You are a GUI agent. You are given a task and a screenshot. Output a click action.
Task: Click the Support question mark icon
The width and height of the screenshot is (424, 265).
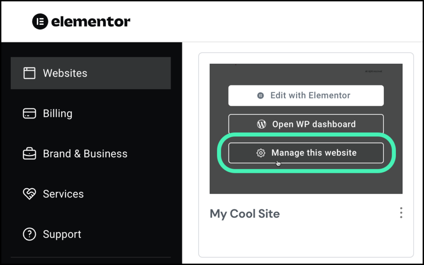pos(29,234)
